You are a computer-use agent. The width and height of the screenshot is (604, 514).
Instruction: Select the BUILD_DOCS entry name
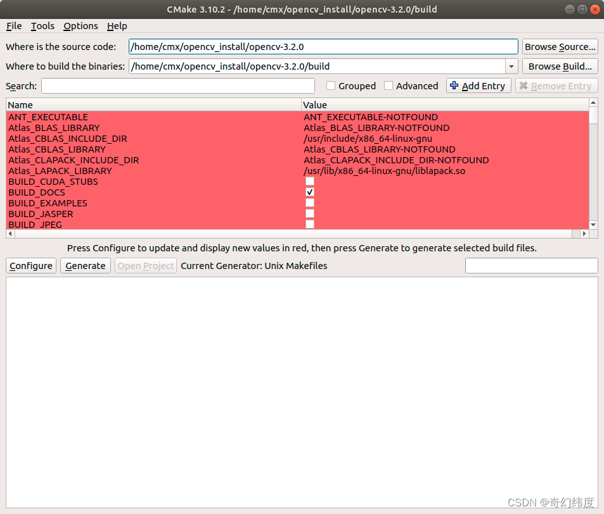(x=37, y=192)
